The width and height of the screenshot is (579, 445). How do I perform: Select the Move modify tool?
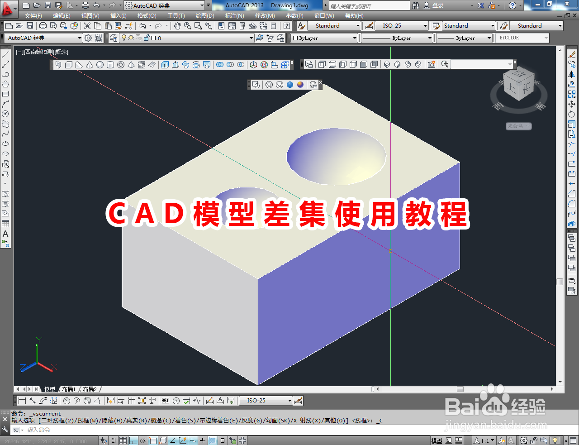coord(572,104)
